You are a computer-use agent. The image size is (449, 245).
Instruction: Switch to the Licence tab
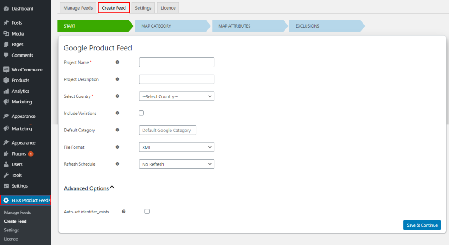(x=168, y=8)
